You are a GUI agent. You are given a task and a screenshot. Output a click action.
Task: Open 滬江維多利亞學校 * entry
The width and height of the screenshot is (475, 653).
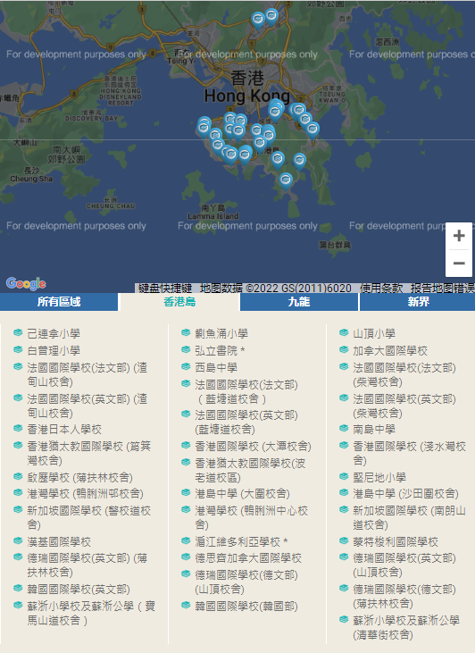(x=241, y=542)
